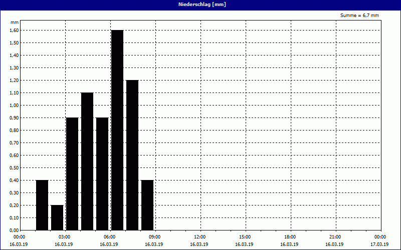
Task: Click the first bar in the chart
Action: (42, 205)
